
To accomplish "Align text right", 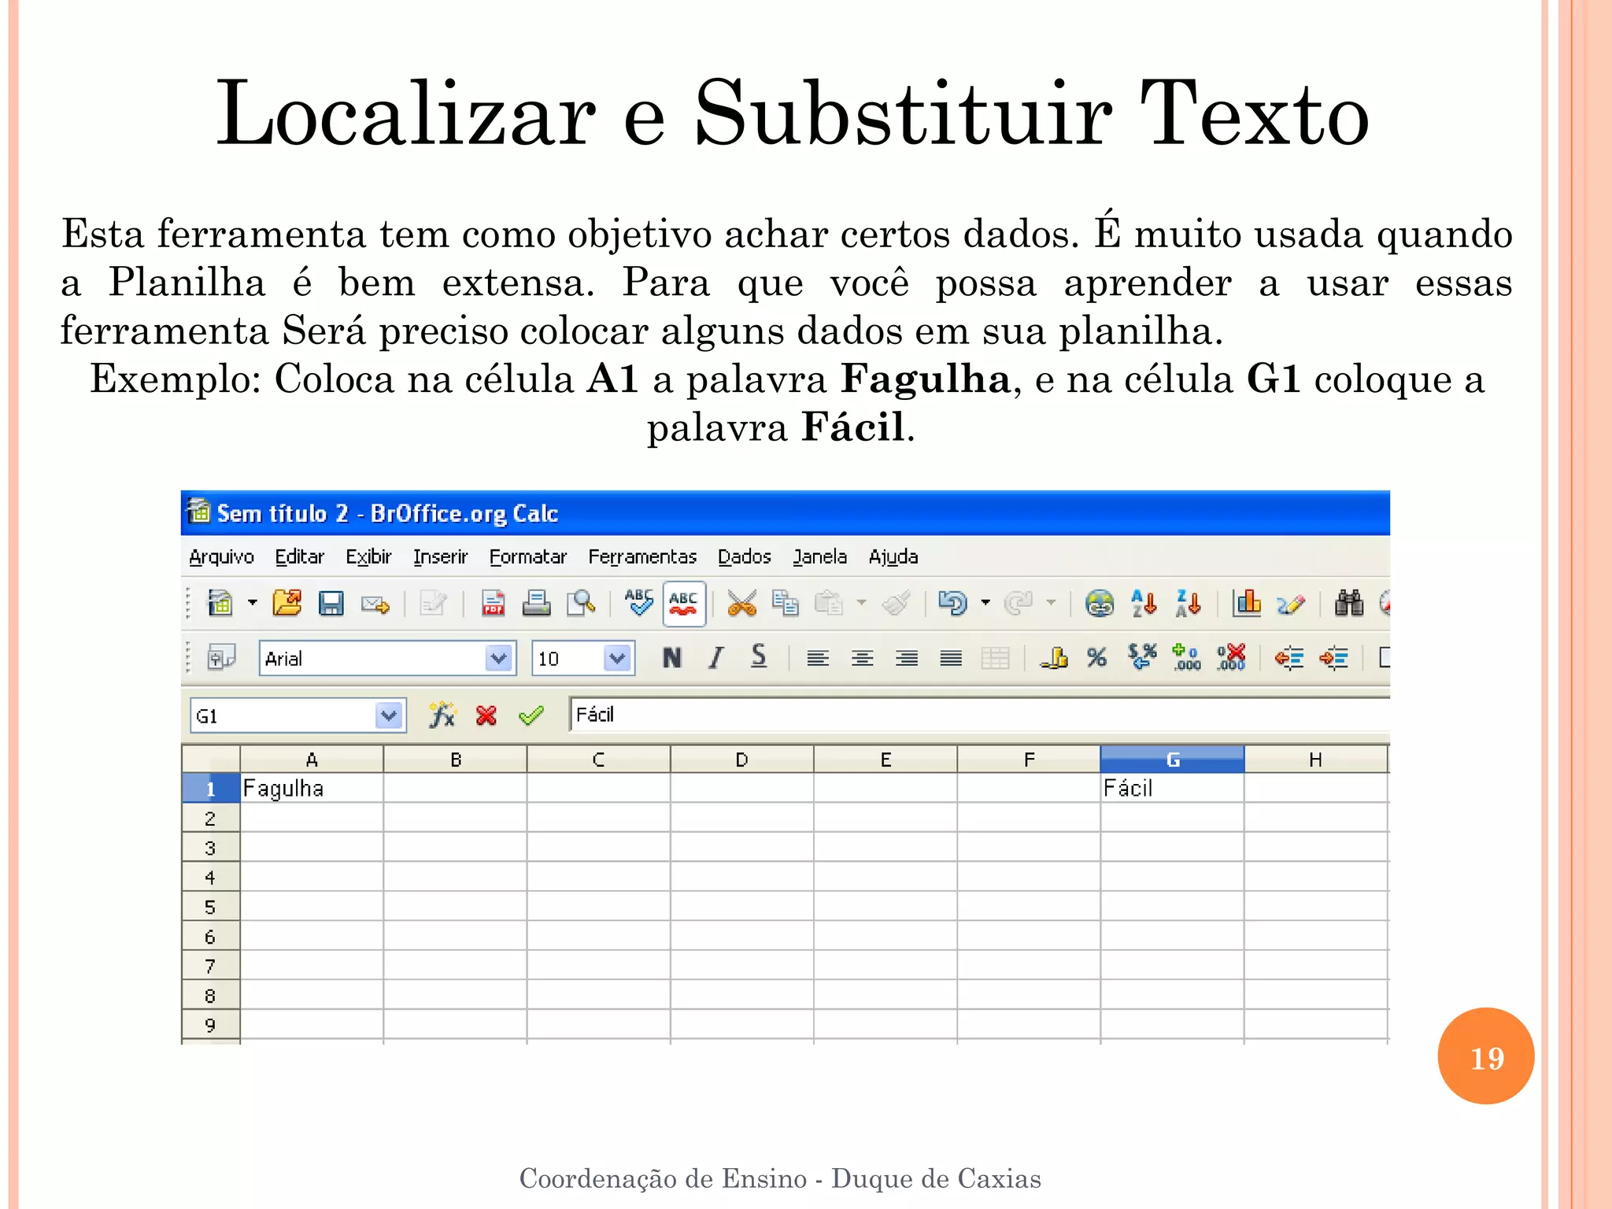I will click(907, 658).
